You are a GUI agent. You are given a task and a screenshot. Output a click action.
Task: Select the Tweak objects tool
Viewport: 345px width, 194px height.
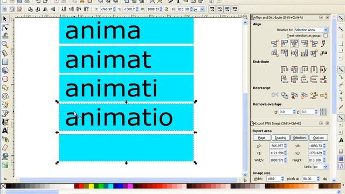point(5,36)
